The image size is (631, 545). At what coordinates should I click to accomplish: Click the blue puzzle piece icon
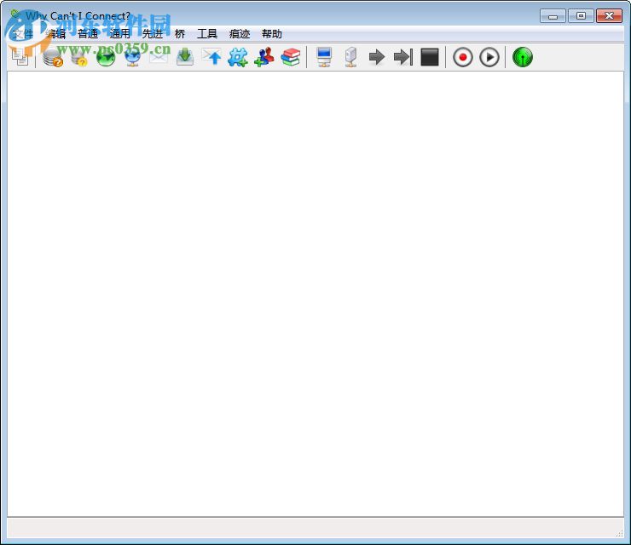tap(238, 57)
